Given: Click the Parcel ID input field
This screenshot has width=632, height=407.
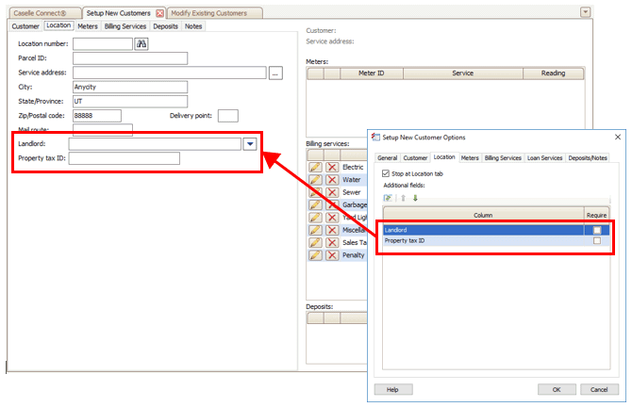Looking at the screenshot, I should (130, 58).
